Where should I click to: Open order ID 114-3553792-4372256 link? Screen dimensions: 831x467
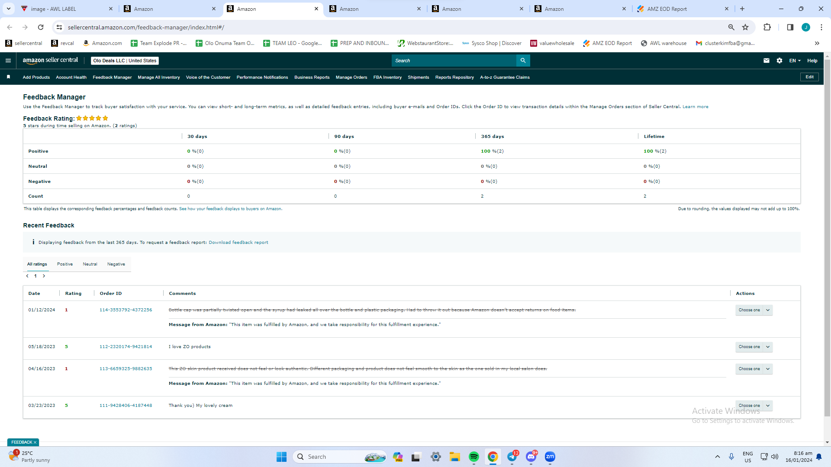click(126, 310)
